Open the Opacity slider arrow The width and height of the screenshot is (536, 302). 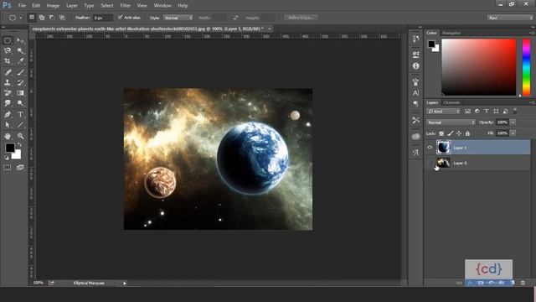pos(513,122)
